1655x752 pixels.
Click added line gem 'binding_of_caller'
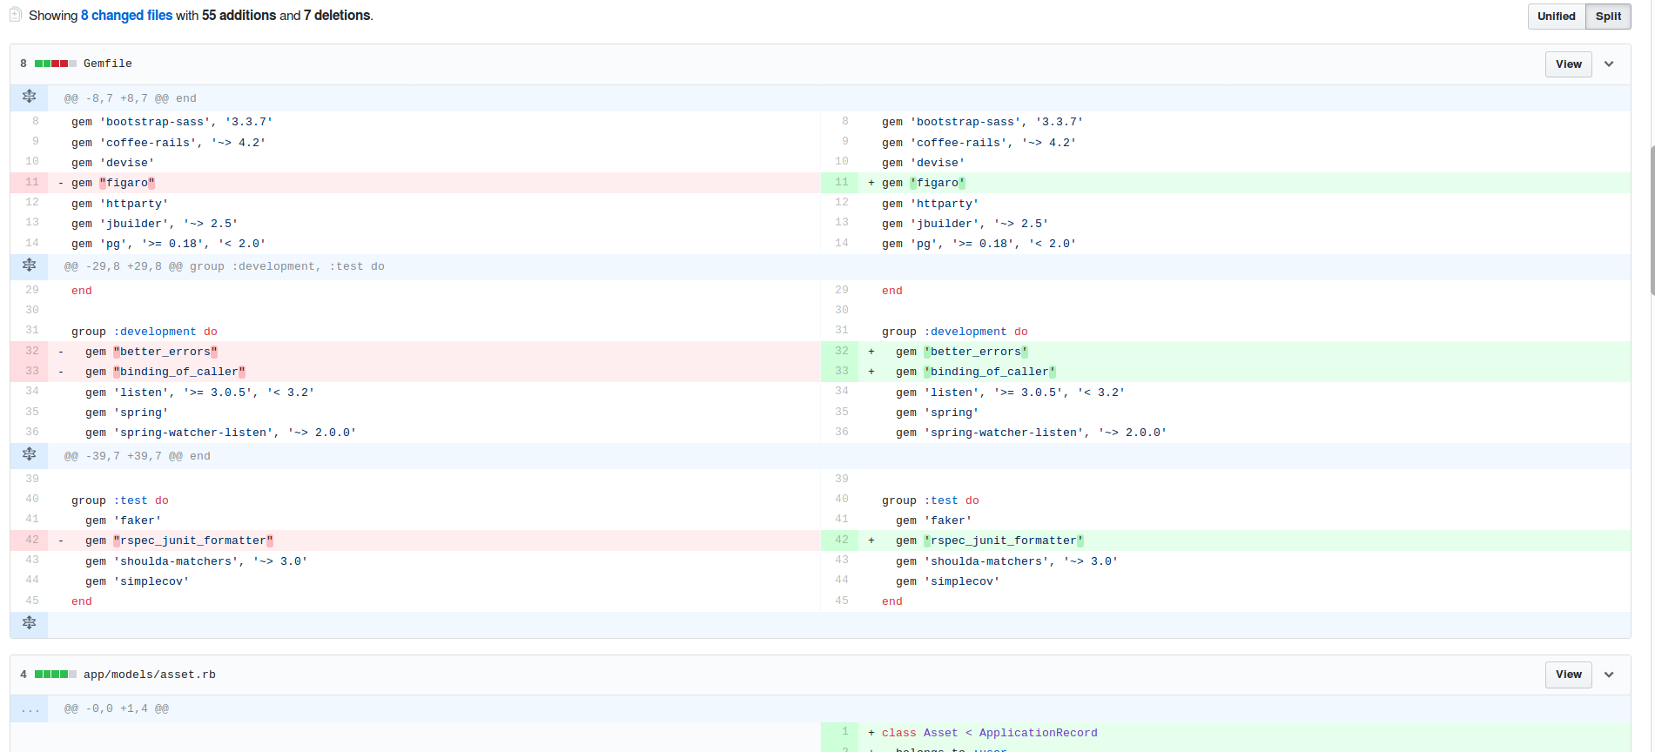click(x=1244, y=372)
